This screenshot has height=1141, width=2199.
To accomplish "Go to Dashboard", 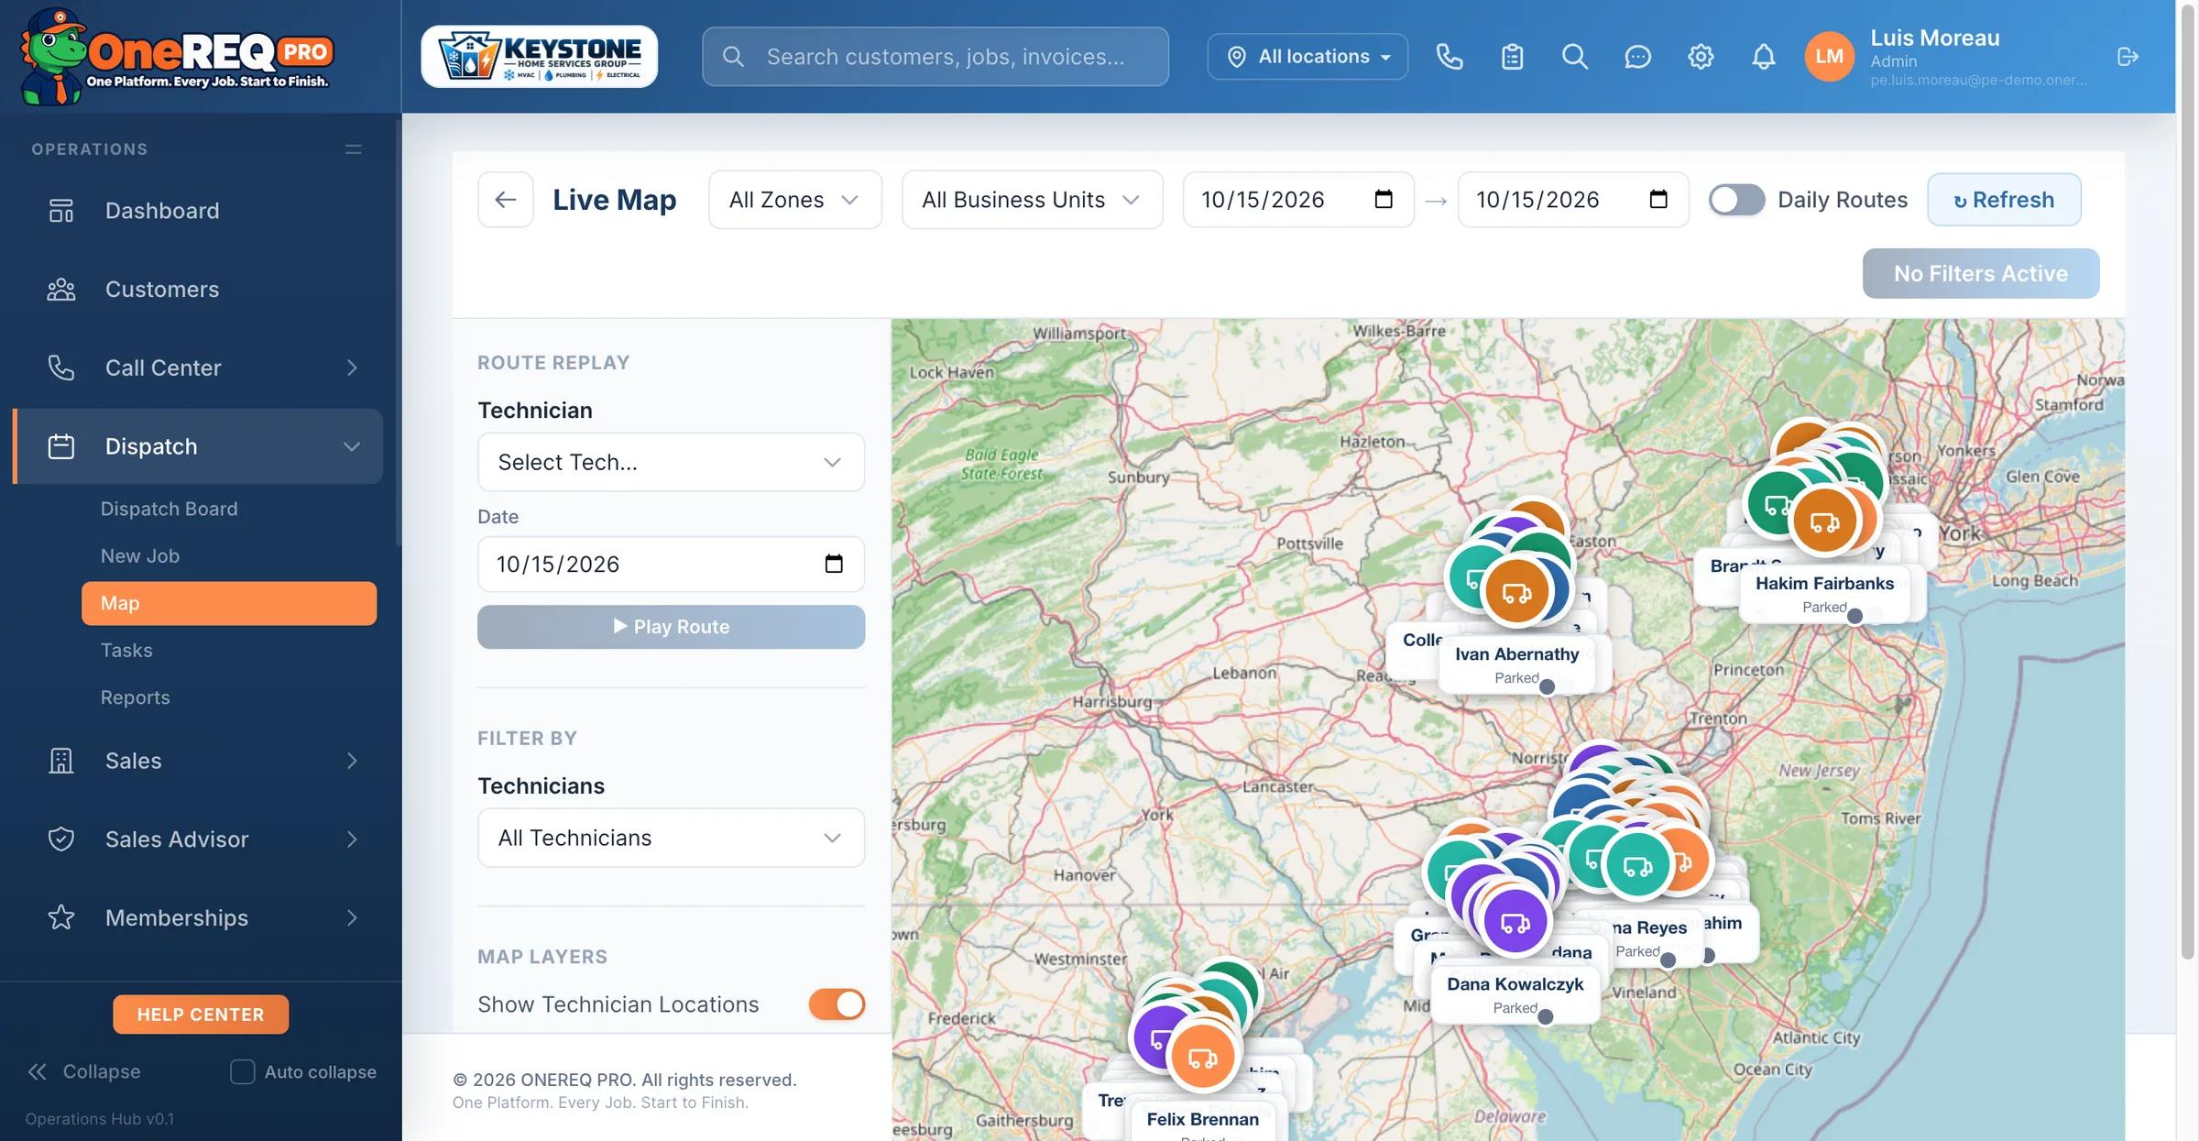I will (x=198, y=211).
